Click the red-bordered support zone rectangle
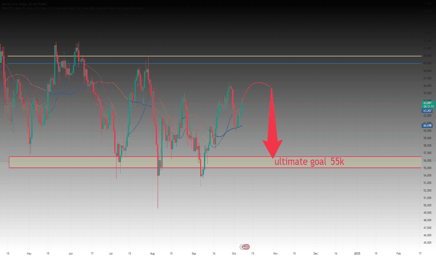Viewport: 436px width, 257px height. coord(215,162)
